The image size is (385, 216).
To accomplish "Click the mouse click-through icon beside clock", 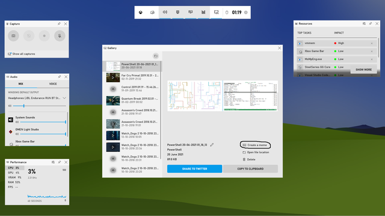I will [x=227, y=13].
